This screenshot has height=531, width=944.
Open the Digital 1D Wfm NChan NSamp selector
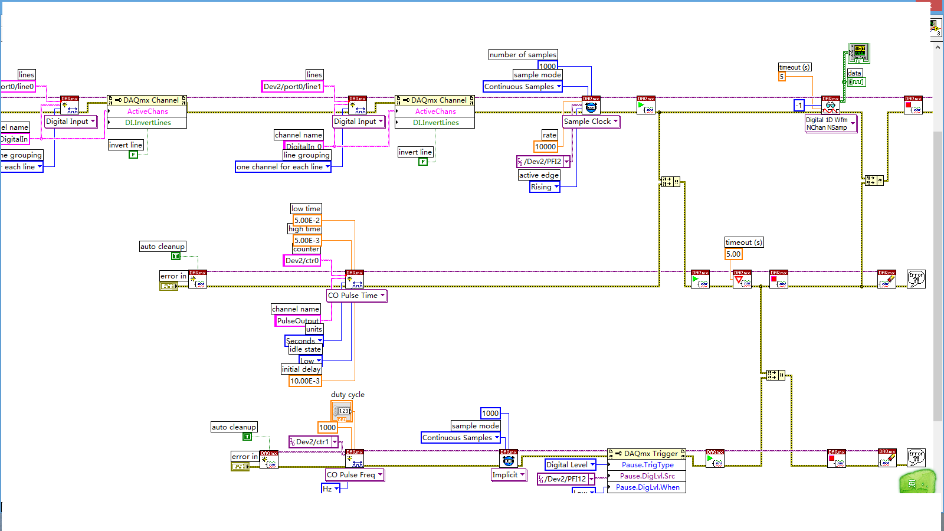coord(831,124)
